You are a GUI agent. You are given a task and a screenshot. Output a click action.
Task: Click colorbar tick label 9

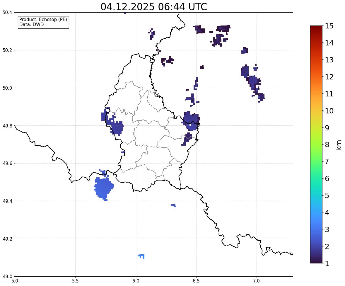[x=327, y=128]
